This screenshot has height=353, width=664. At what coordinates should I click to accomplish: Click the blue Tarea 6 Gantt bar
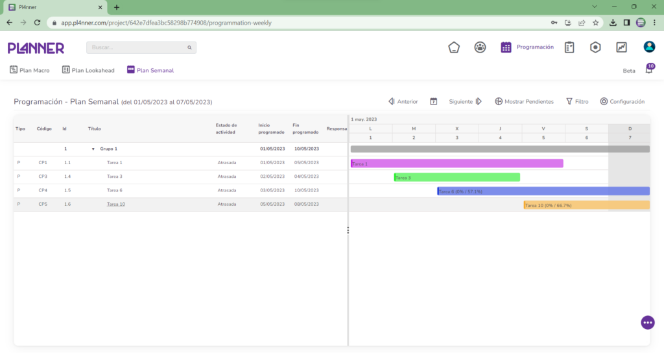[543, 191]
